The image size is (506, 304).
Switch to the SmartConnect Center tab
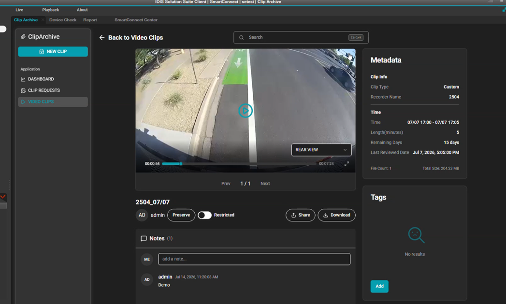point(136,20)
